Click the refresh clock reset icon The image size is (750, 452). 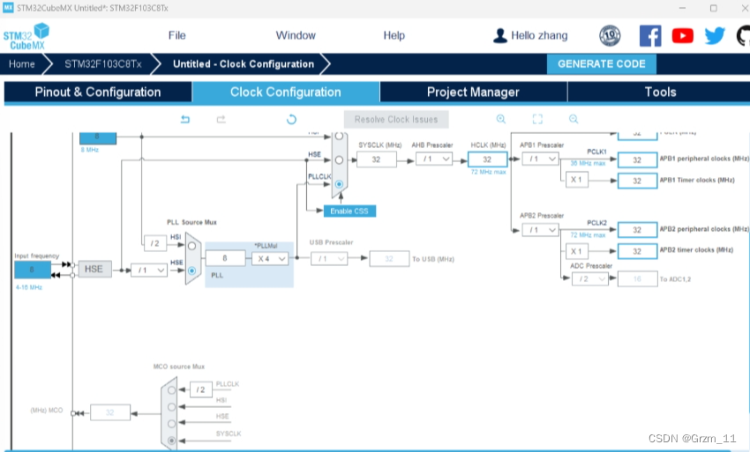click(291, 119)
